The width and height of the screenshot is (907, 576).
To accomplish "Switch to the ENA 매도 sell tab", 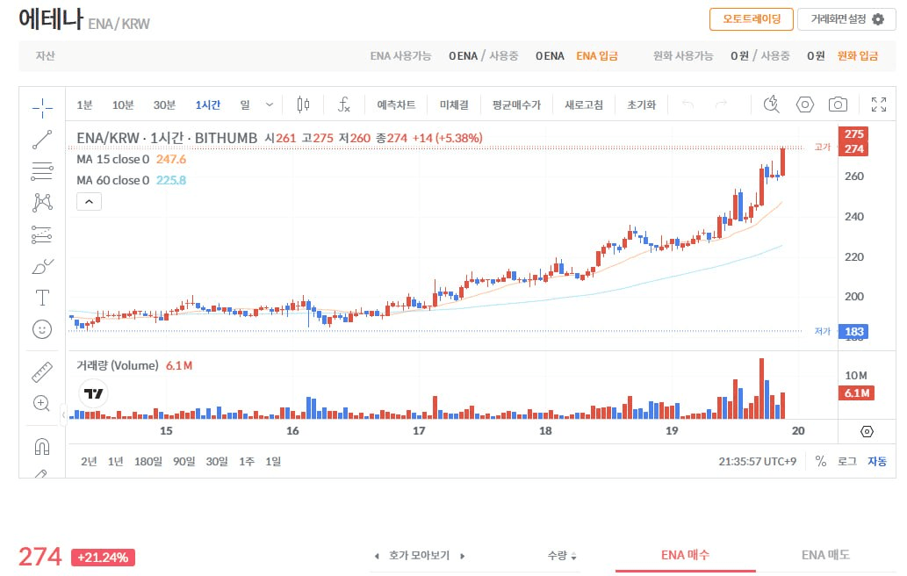I will click(x=825, y=555).
